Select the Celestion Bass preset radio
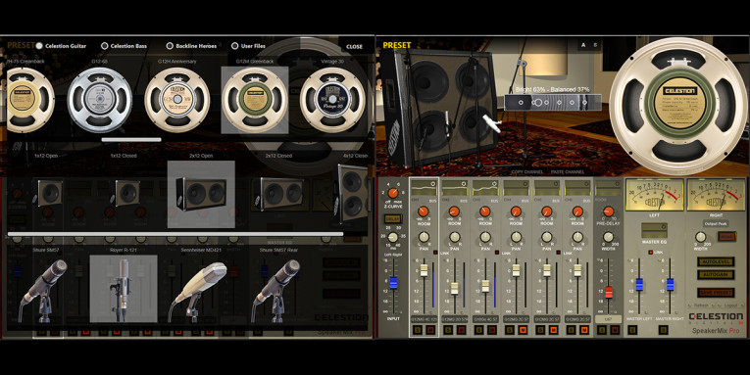The width and height of the screenshot is (750, 375). pyautogui.click(x=104, y=46)
